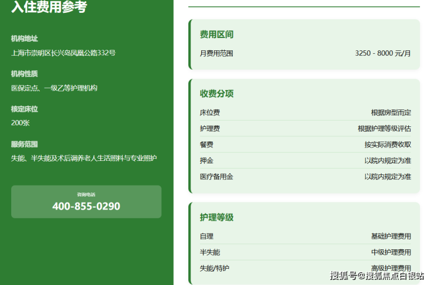The height and width of the screenshot is (285, 434).
Task: Select value 基础护理费用
Action: tap(391, 236)
